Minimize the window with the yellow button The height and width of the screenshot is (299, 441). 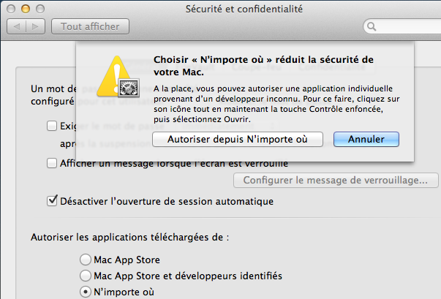click(x=24, y=9)
